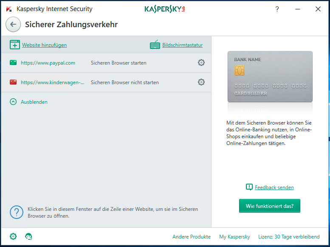Open settings via the bottom-left gear icon
Viewport: 330px width, 247px height.
coord(13,236)
